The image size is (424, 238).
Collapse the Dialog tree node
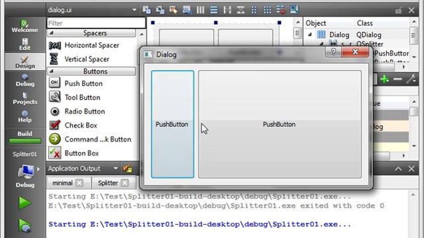pyautogui.click(x=310, y=34)
